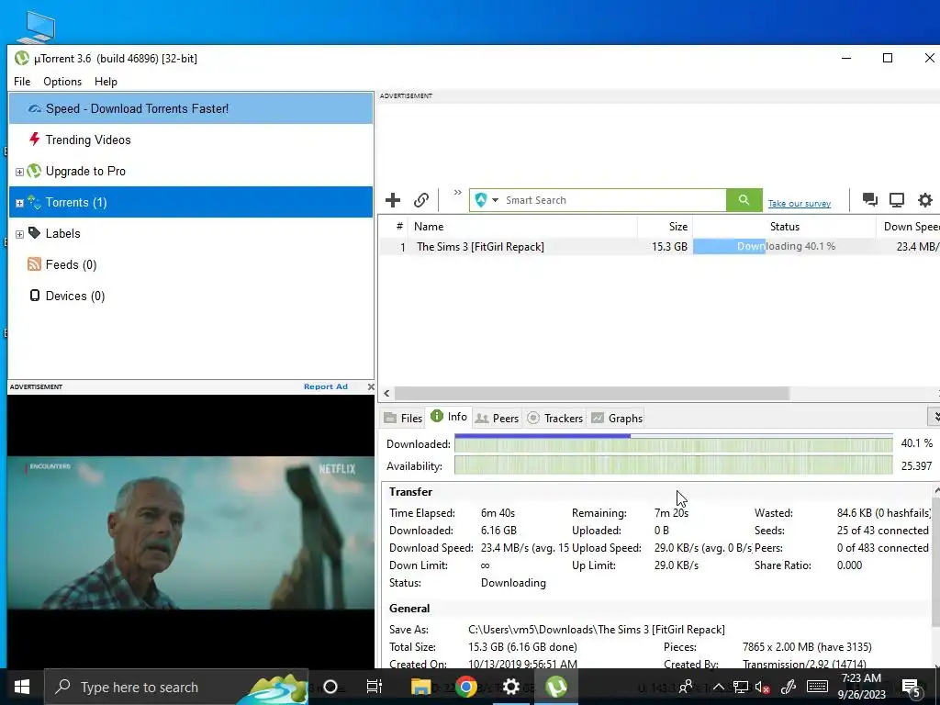Select The Sims 3 [FitGirl Repack] torrent row
940x705 pixels.
tap(659, 246)
